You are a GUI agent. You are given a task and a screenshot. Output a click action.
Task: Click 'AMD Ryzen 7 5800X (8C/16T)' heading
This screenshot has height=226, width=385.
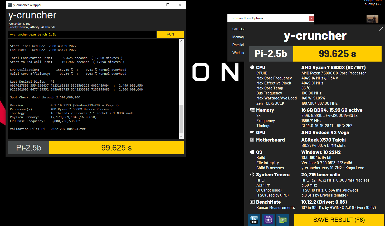(333, 68)
